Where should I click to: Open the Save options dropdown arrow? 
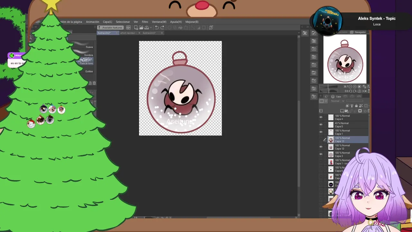coord(151,27)
